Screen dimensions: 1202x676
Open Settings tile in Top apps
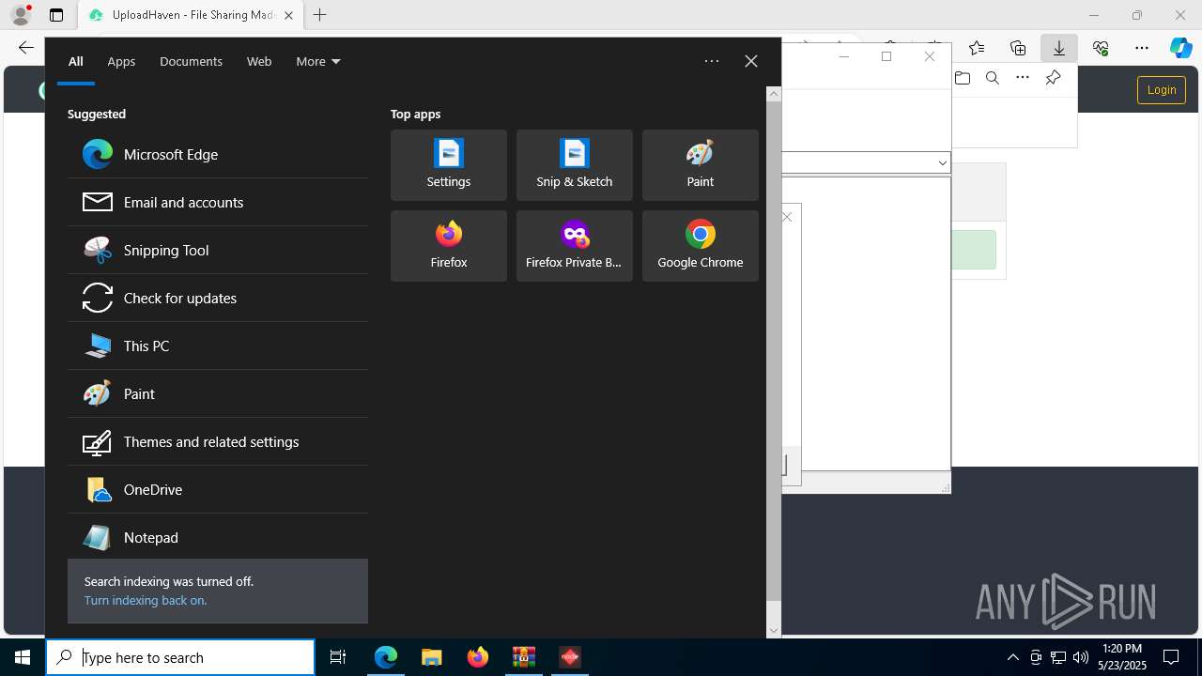click(x=449, y=165)
